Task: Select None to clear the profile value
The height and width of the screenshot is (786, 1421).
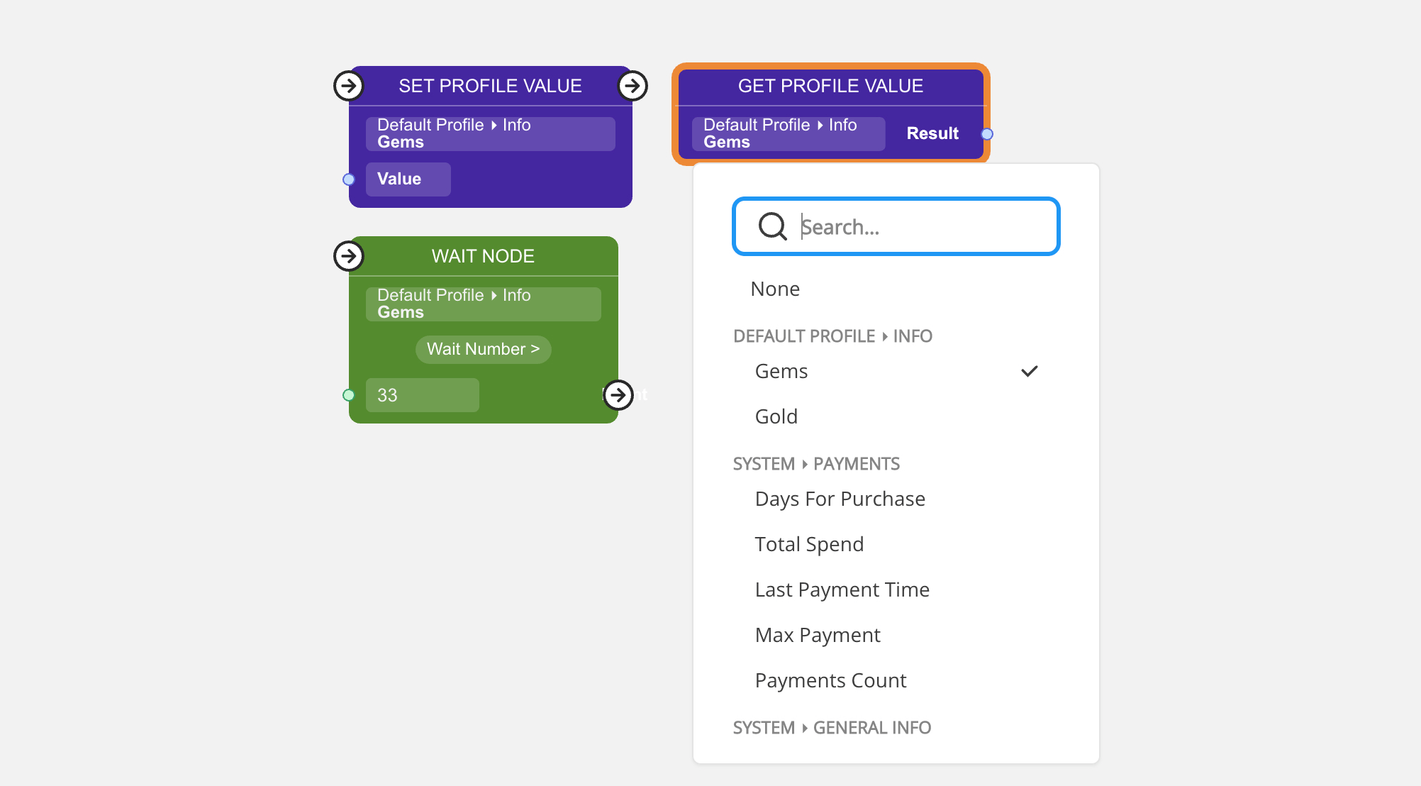Action: tap(775, 289)
